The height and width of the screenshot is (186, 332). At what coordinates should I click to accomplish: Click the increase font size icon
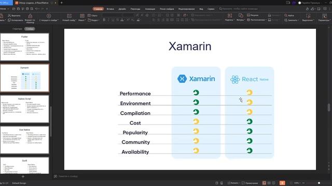[137, 15]
